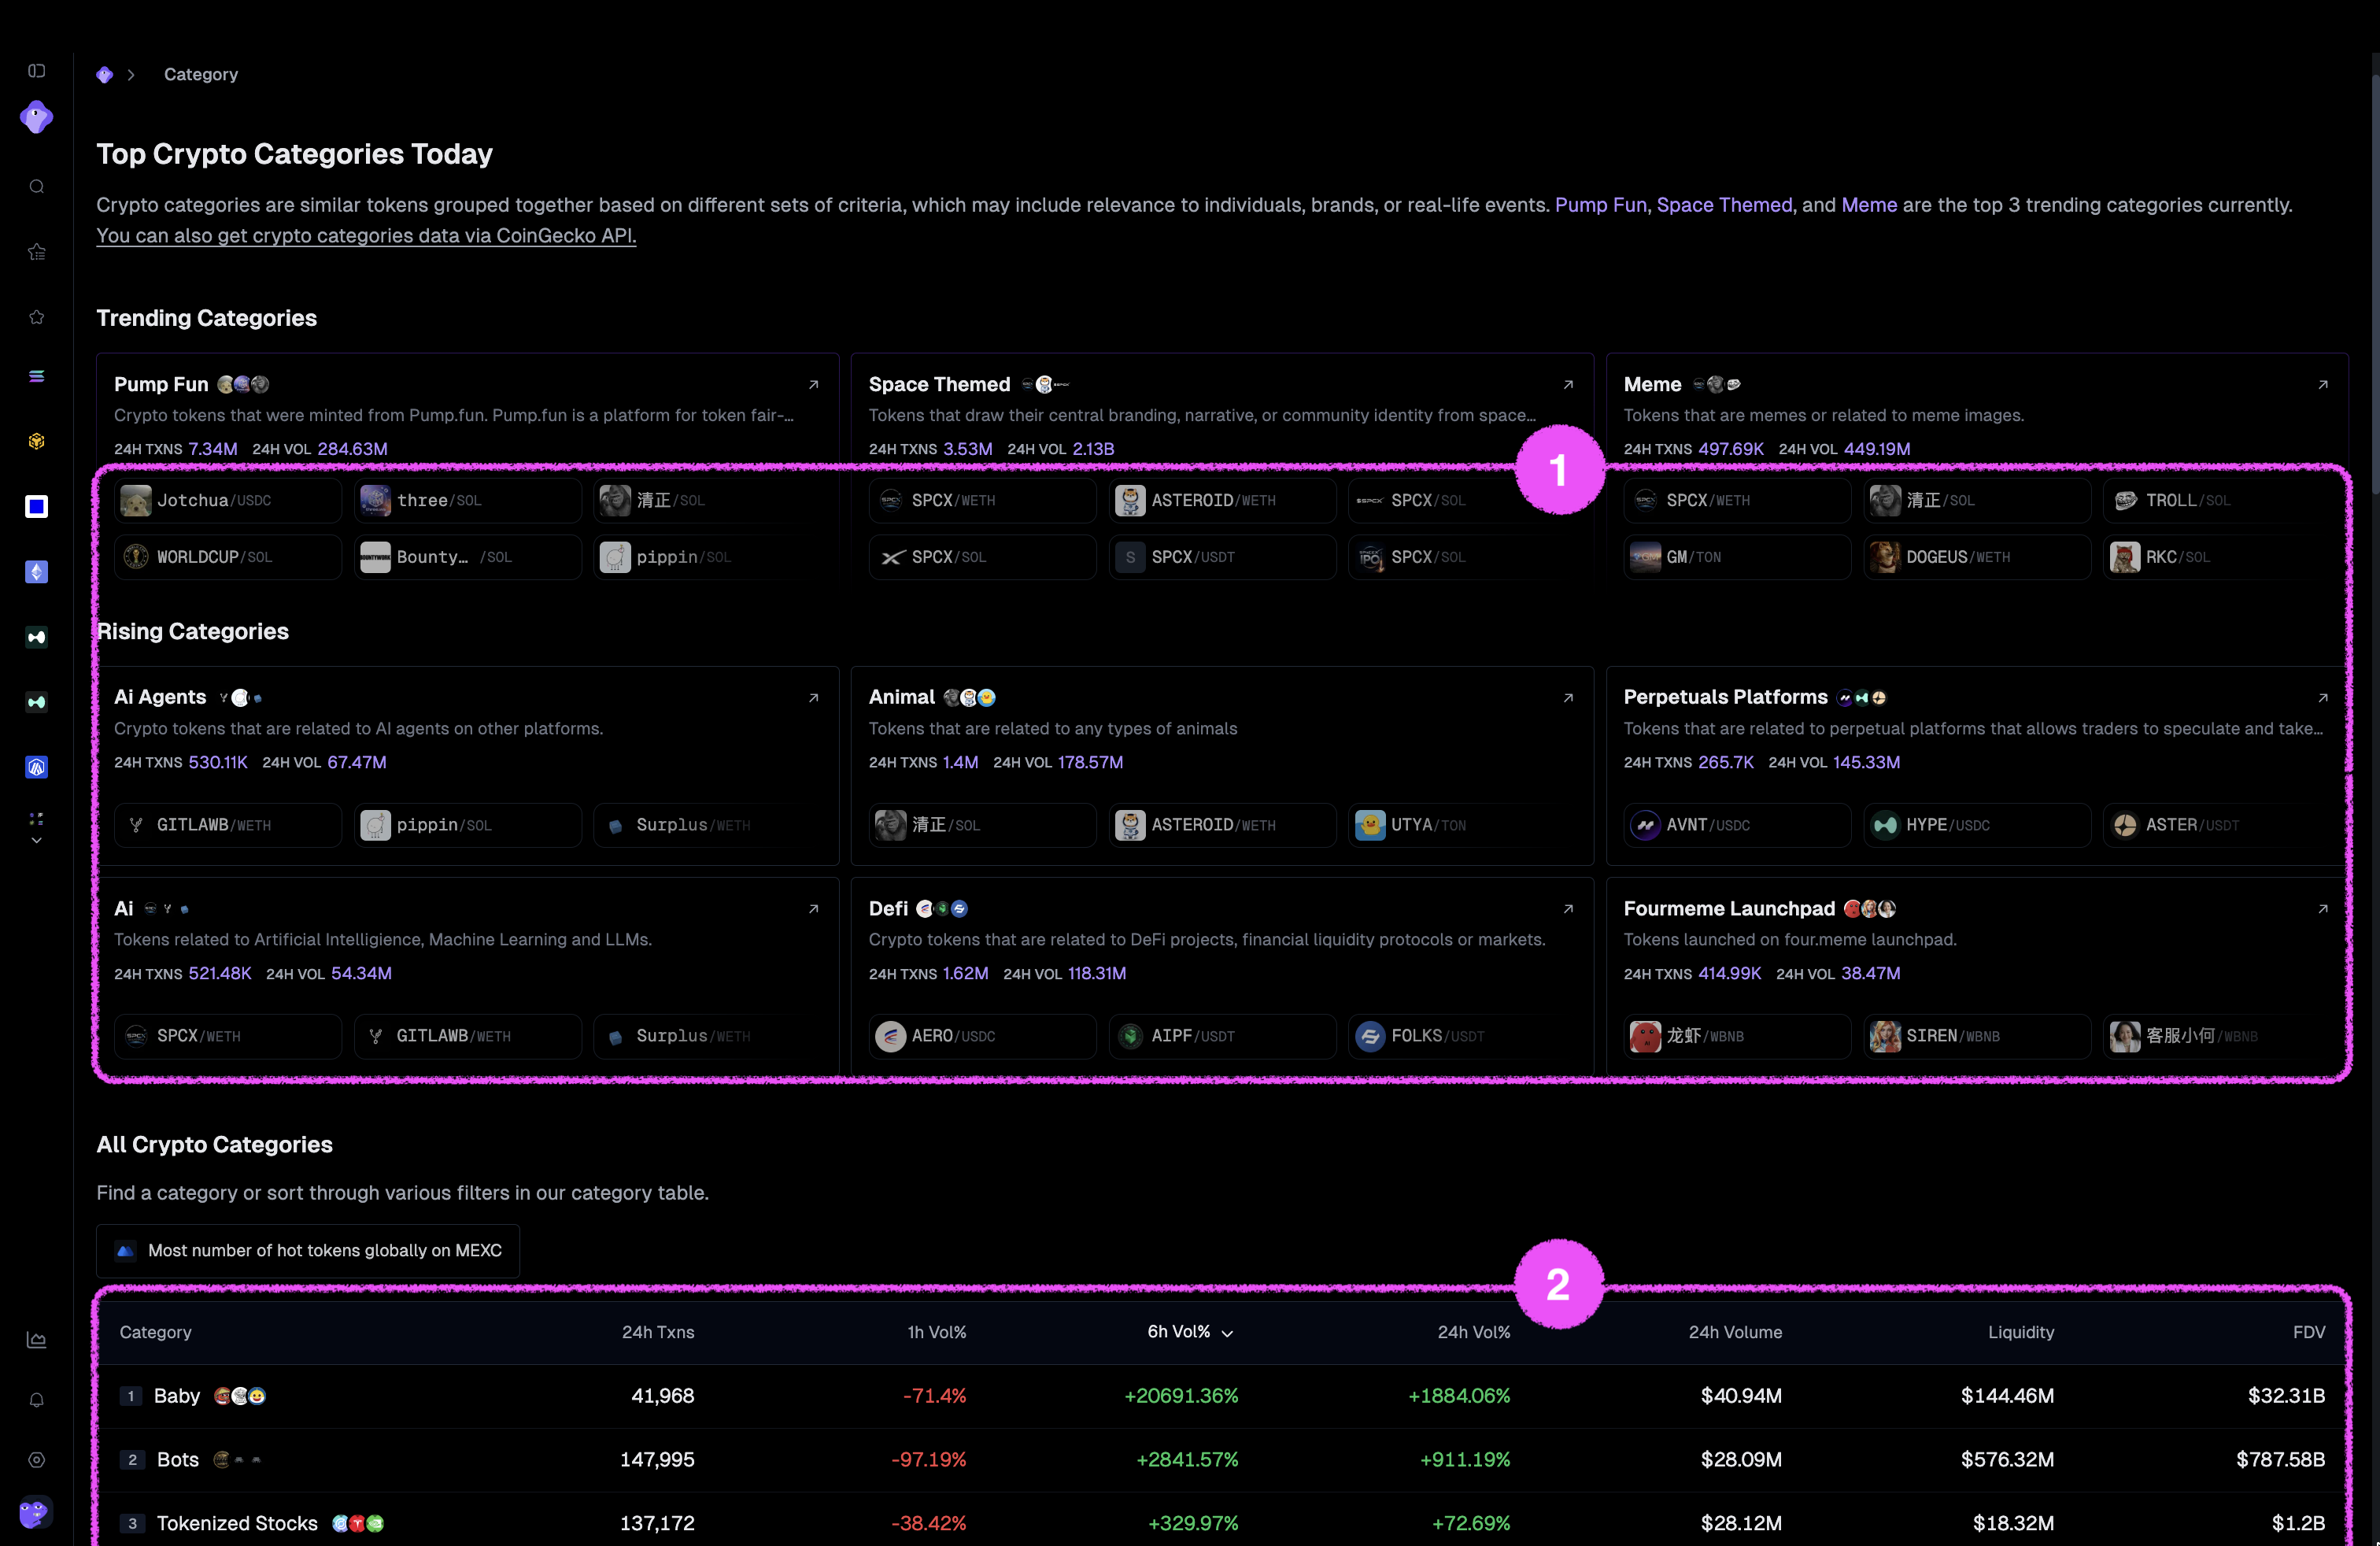This screenshot has height=1546, width=2380.
Task: Open the watchlist star-list sidebar icon
Action: [37, 252]
